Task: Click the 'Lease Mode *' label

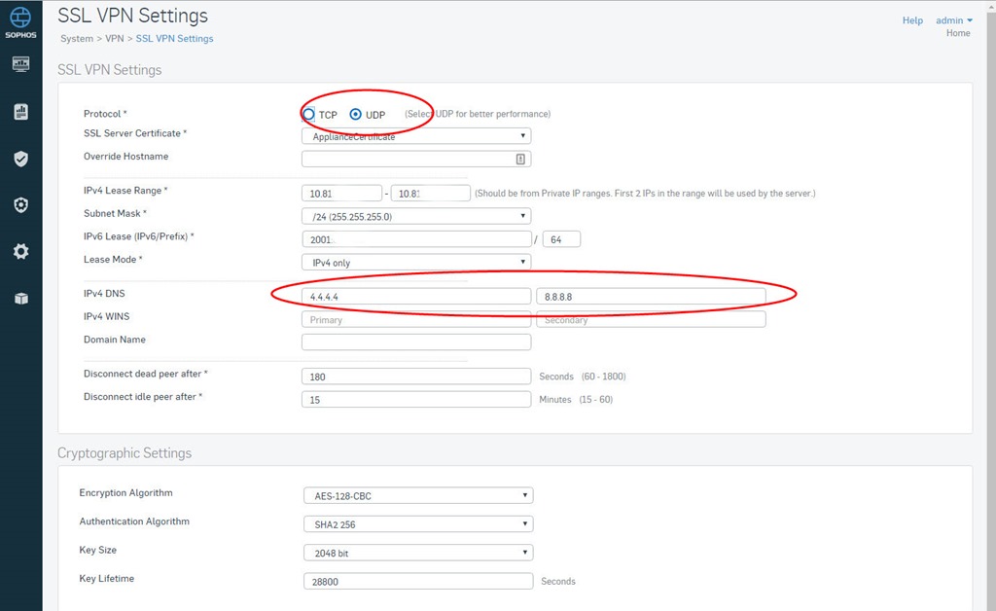Action: [x=113, y=259]
